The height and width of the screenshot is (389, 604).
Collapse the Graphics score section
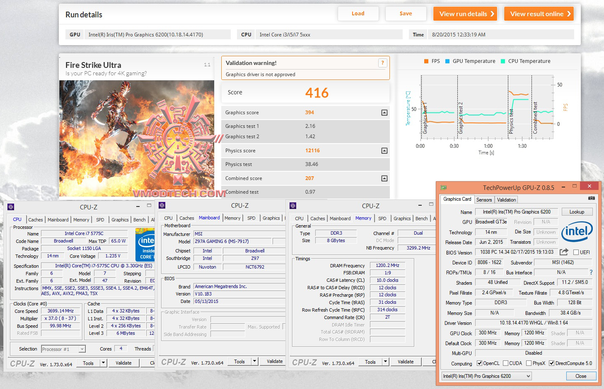[384, 113]
